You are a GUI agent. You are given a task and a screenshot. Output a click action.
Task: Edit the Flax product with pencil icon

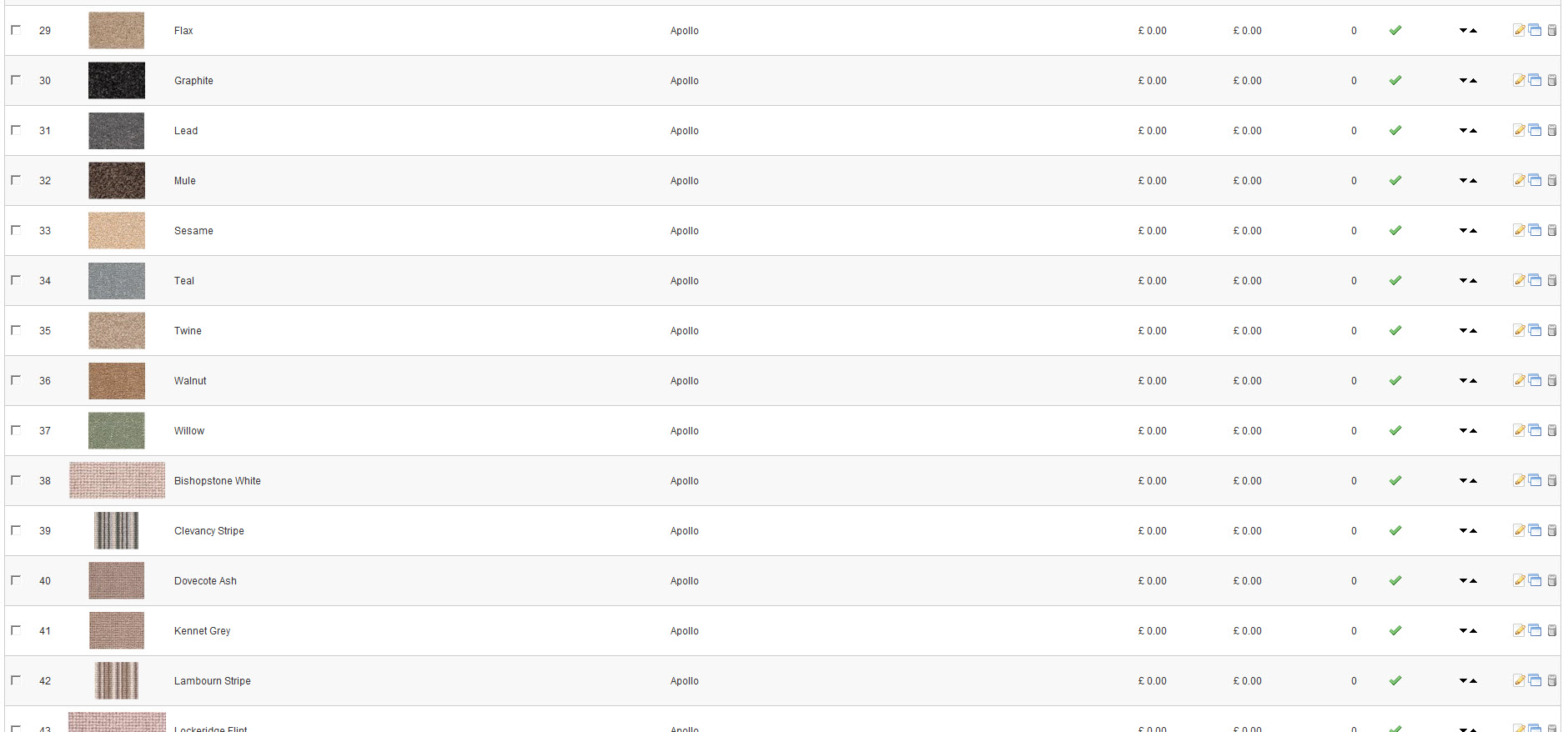[1519, 31]
